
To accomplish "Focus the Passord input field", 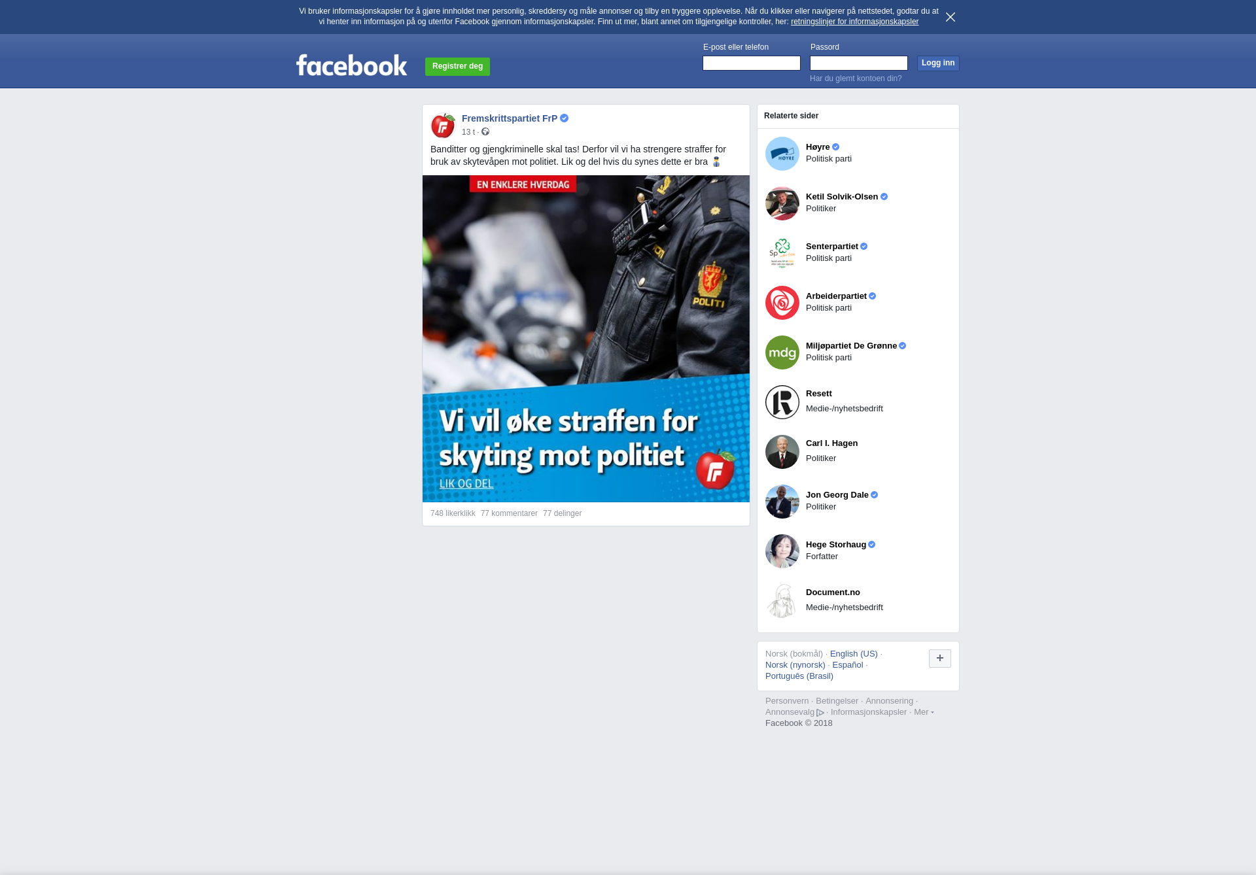I will coord(859,63).
